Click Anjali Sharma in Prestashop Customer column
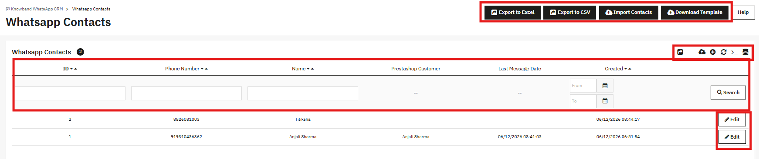759x159 pixels. point(416,137)
